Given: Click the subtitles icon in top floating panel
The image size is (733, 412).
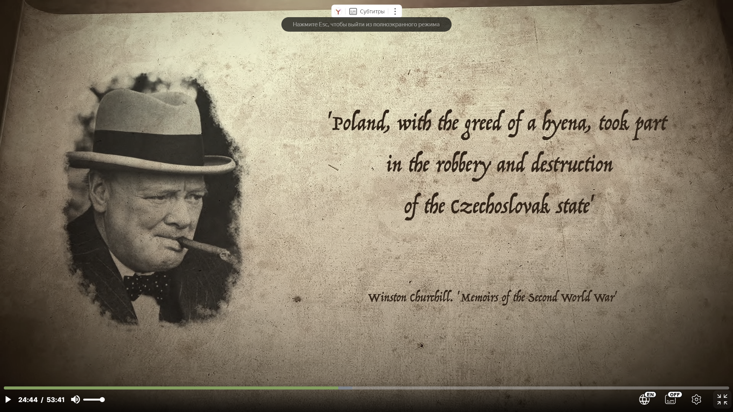Looking at the screenshot, I should pyautogui.click(x=353, y=11).
